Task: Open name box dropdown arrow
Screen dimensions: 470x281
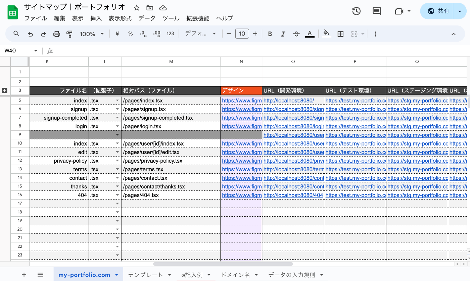Action: pyautogui.click(x=36, y=51)
